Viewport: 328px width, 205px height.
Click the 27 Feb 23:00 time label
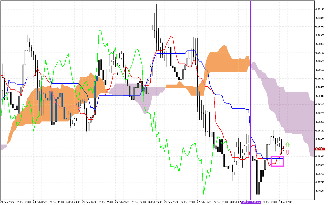point(220,202)
